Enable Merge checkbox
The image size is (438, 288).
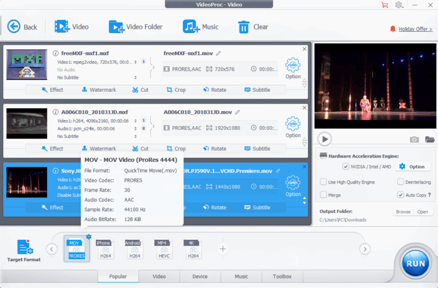323,194
